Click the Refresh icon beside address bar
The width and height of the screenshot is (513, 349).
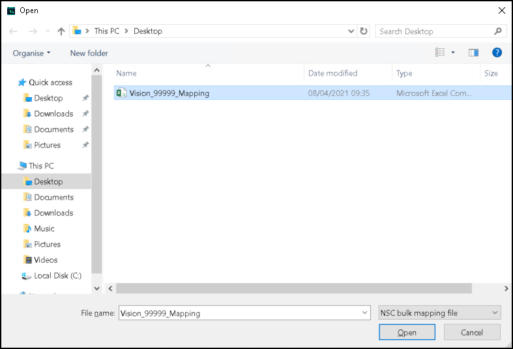[364, 31]
